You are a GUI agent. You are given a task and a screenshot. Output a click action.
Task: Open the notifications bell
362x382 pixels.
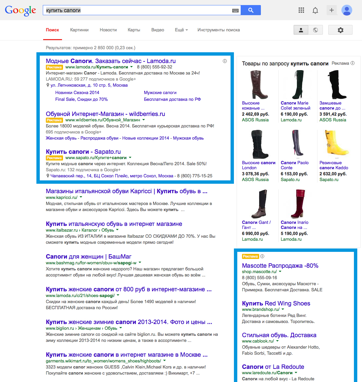pyautogui.click(x=315, y=10)
